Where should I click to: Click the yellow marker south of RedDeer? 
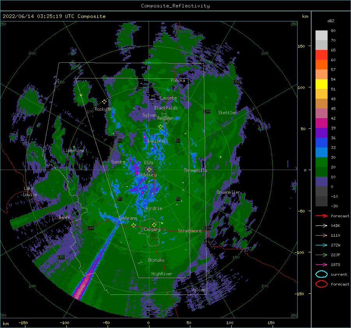(161, 127)
